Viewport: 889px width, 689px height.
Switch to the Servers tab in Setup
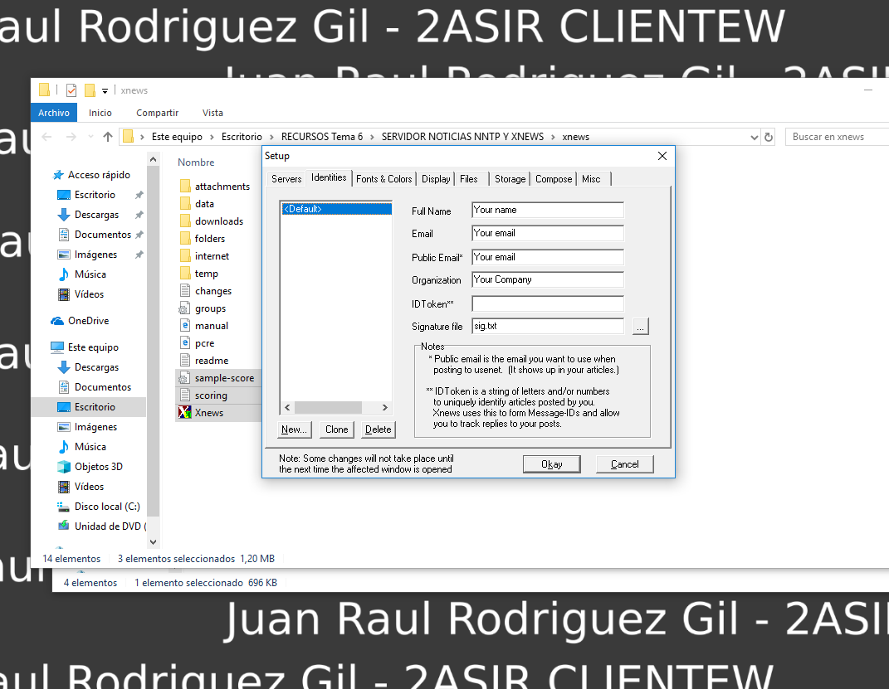(286, 179)
